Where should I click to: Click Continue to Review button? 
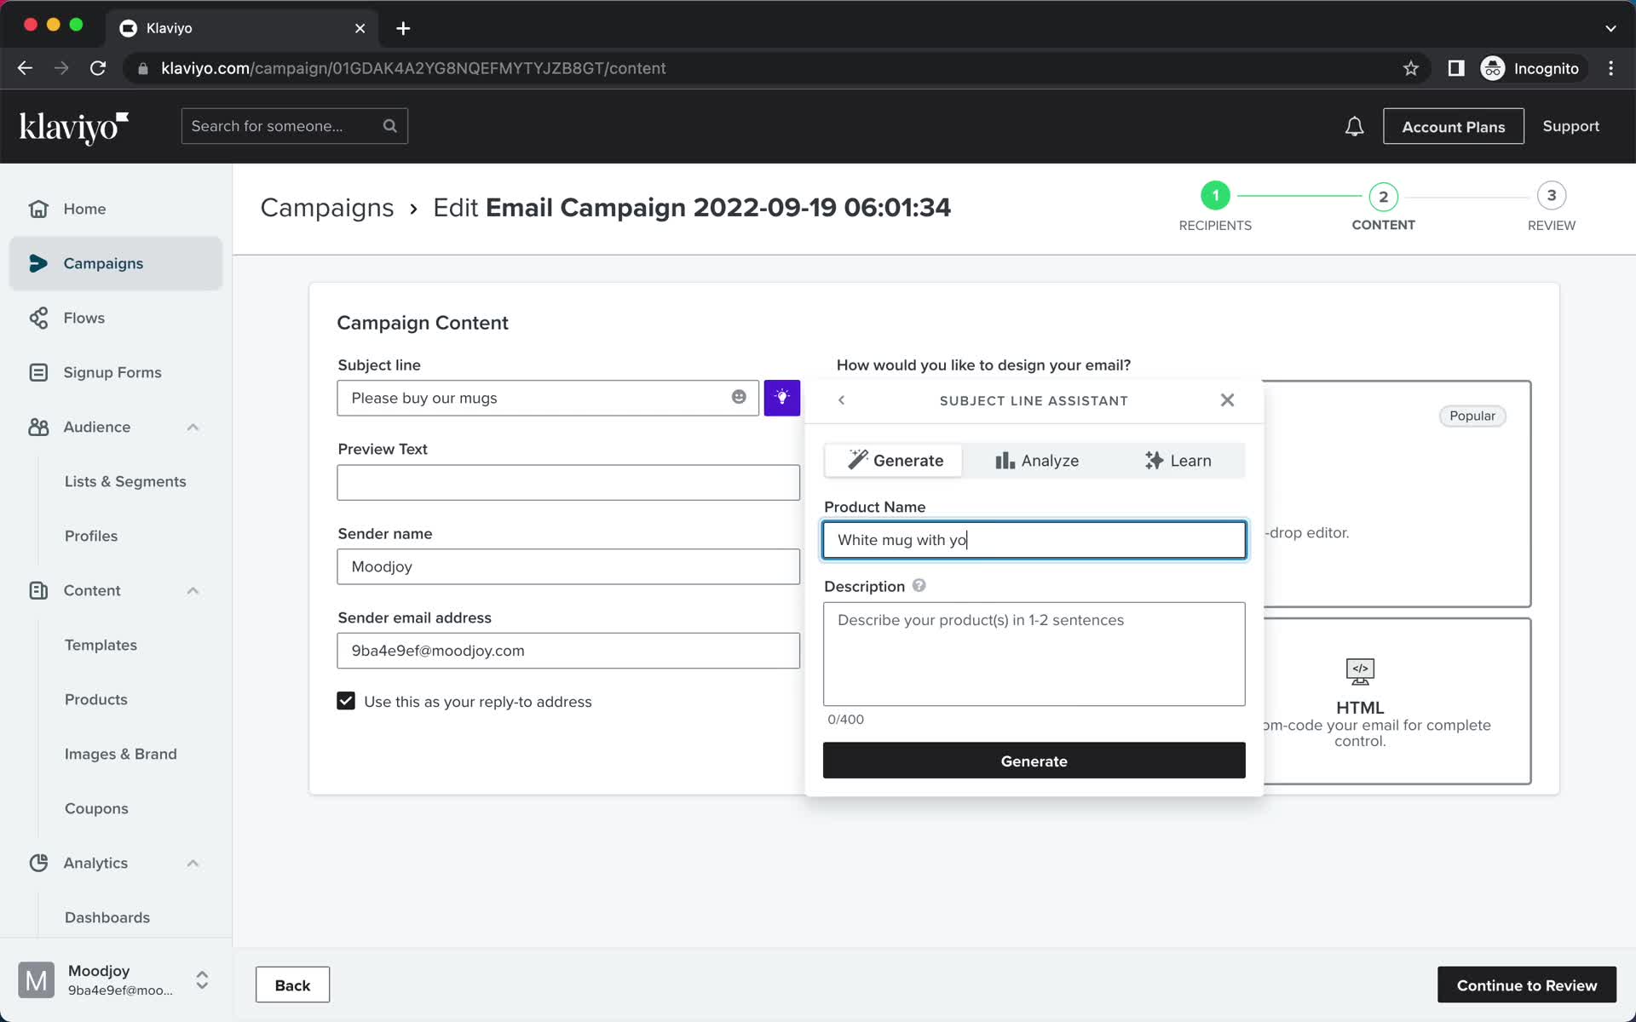(1528, 985)
